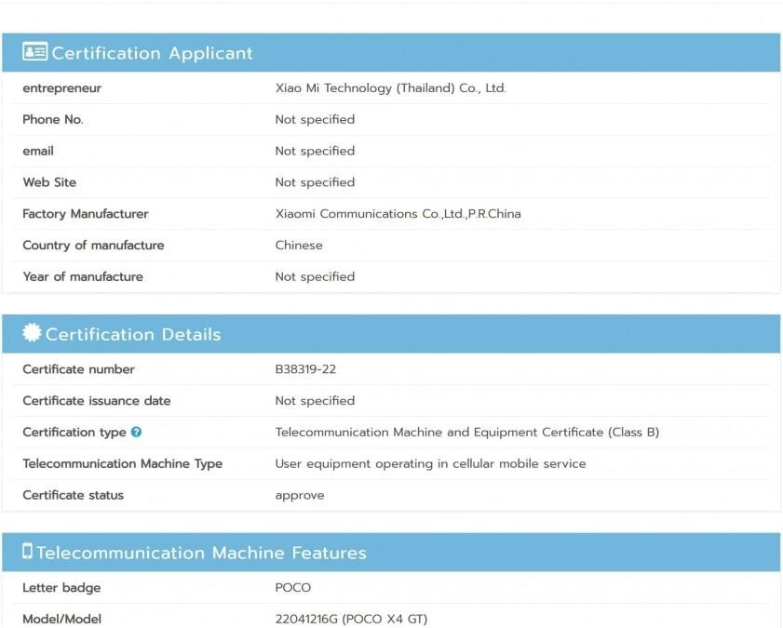
Task: Click the badge icon beside Certification Details
Action: (32, 333)
